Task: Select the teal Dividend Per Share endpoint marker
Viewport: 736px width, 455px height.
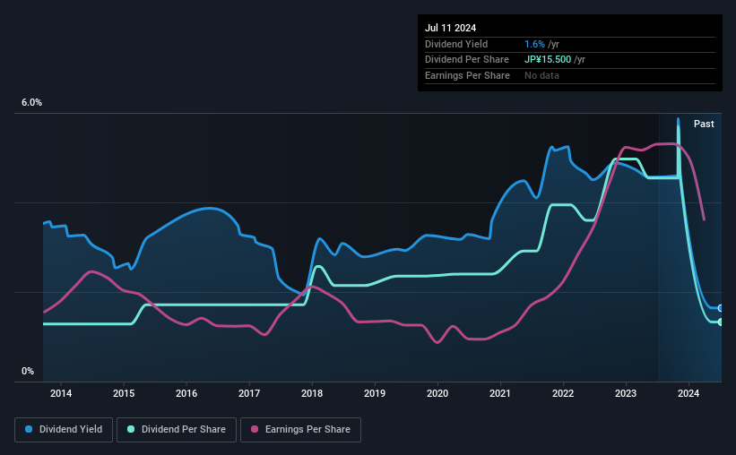Action: pyautogui.click(x=720, y=322)
